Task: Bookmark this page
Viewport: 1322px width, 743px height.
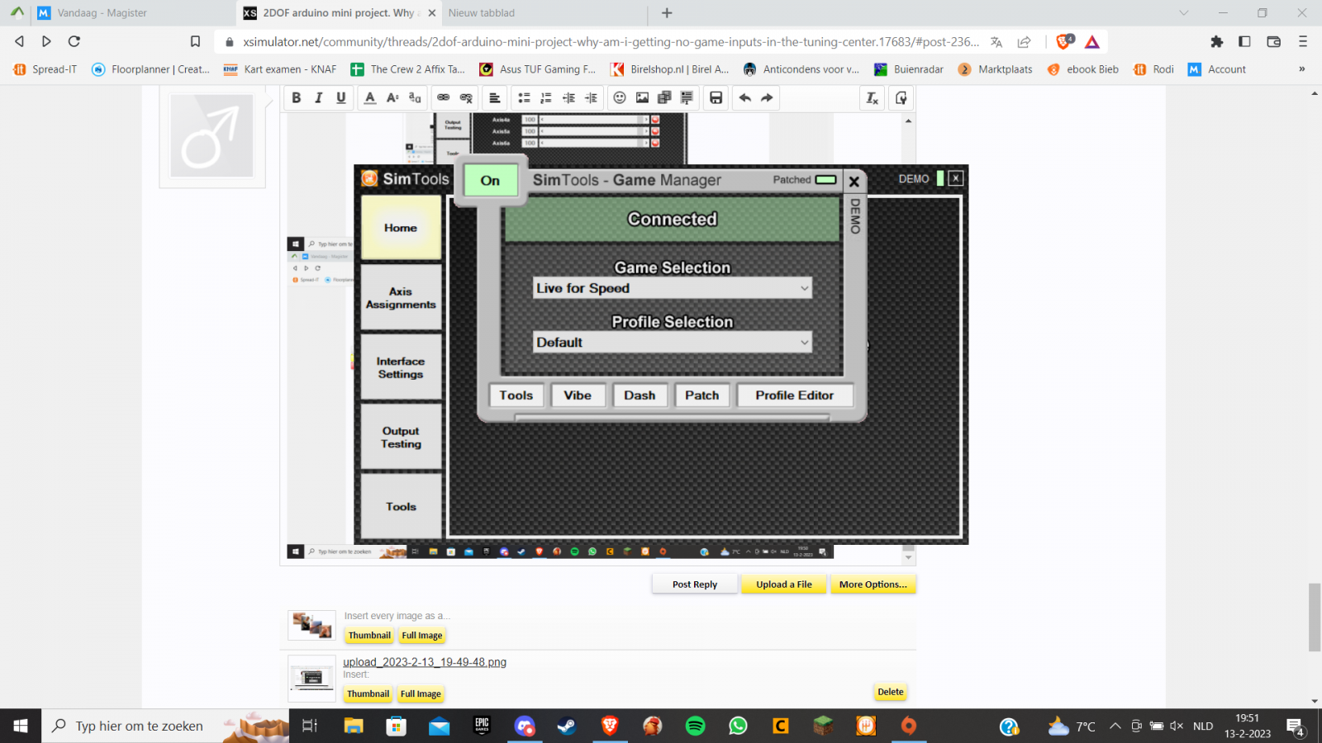Action: tap(195, 41)
